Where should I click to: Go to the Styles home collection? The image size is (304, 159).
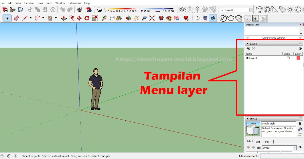[x=259, y=147]
